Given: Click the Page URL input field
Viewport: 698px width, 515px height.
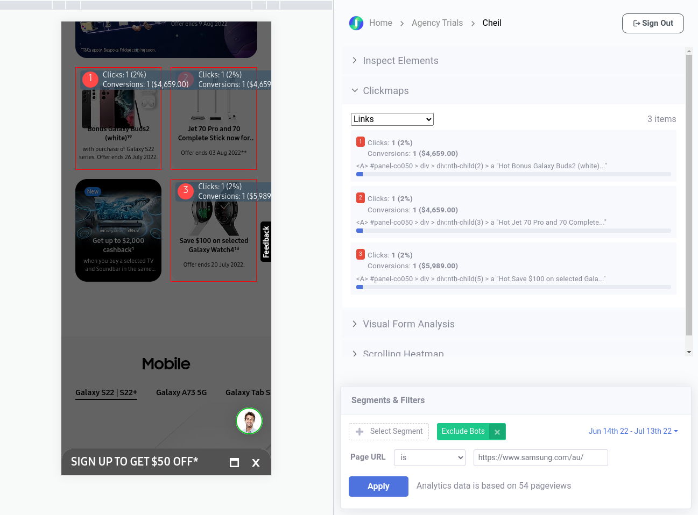Looking at the screenshot, I should click(x=540, y=457).
